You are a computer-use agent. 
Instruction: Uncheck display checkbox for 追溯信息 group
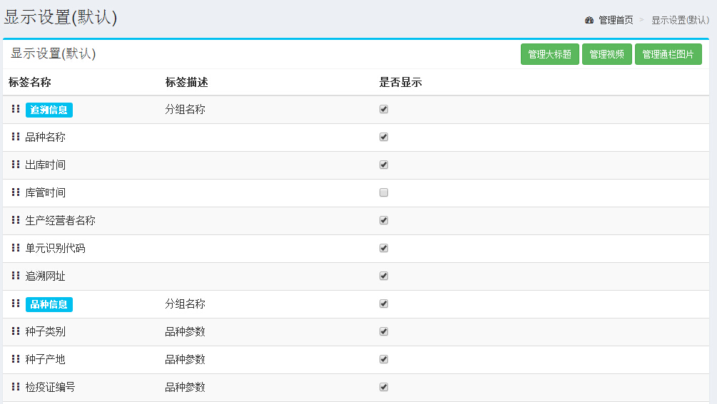384,109
